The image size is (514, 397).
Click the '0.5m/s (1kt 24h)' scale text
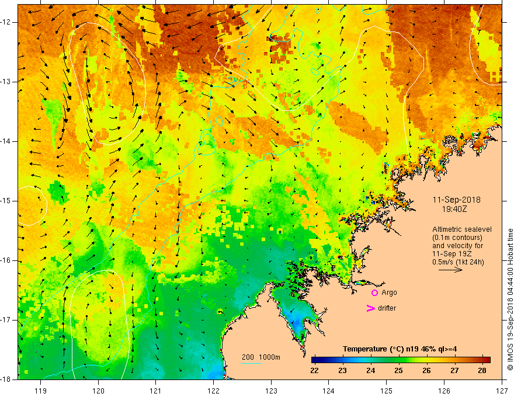[x=458, y=262]
